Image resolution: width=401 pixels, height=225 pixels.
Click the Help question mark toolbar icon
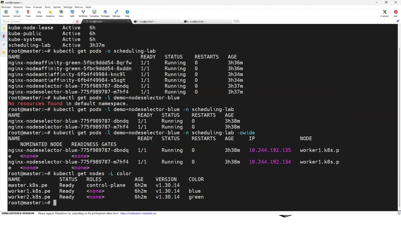pos(127,13)
